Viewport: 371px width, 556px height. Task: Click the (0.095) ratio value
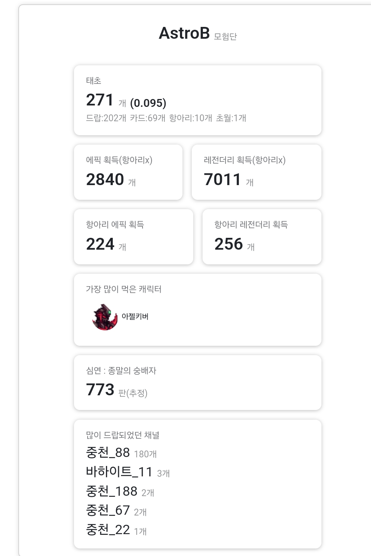(x=148, y=103)
